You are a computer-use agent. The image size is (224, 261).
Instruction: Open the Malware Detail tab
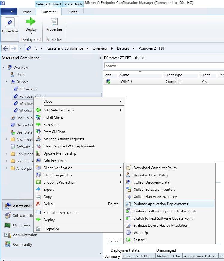pyautogui.click(x=168, y=256)
